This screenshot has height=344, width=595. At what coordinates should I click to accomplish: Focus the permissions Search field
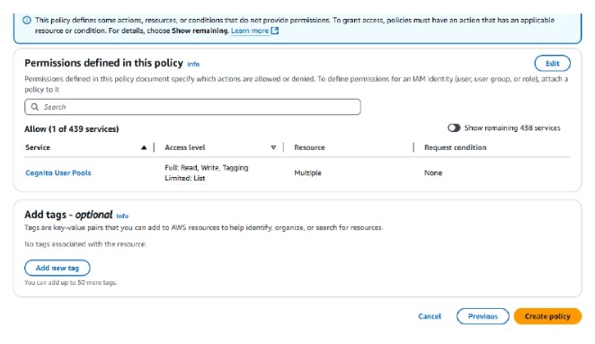[192, 107]
